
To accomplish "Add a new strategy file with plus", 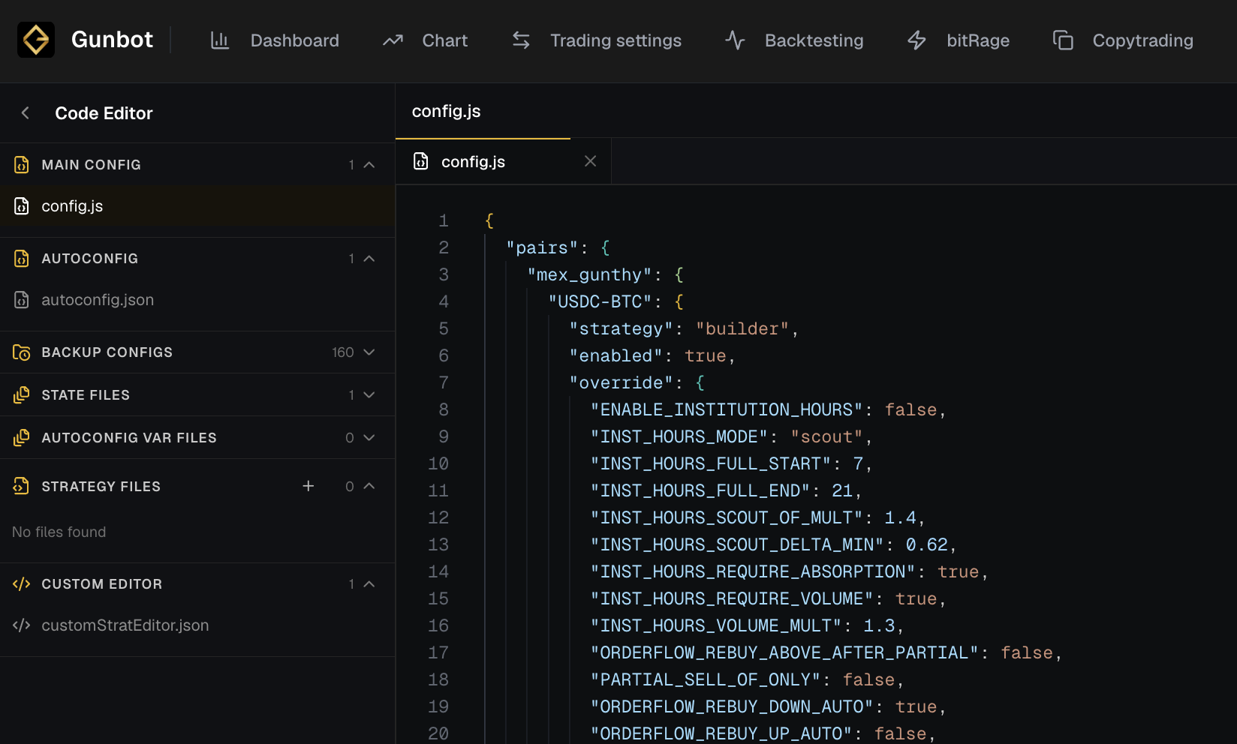I will pos(308,486).
